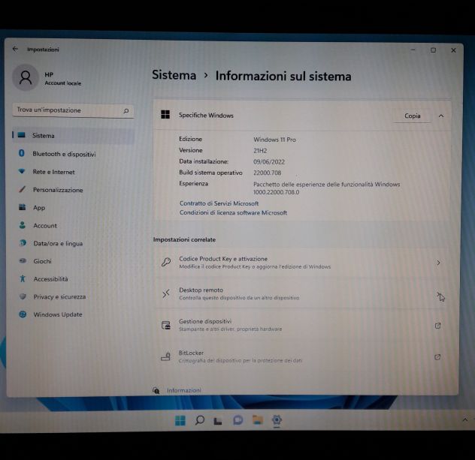The height and width of the screenshot is (460, 475).
Task: Open Codice Product Key e attivazione
Action: (302, 263)
